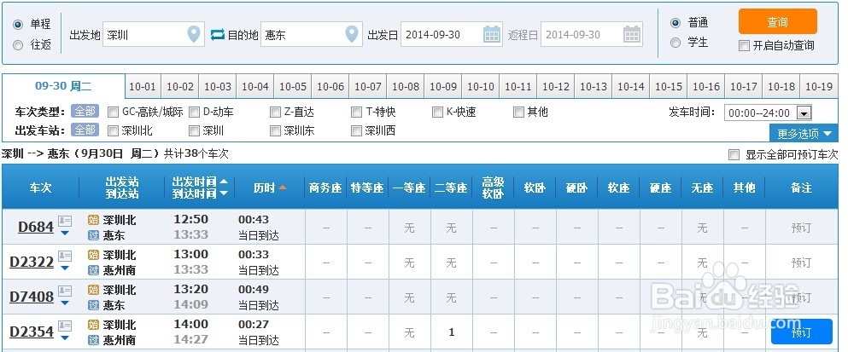Check the D-动车 train type filter
This screenshot has height=352, width=848.
194,113
